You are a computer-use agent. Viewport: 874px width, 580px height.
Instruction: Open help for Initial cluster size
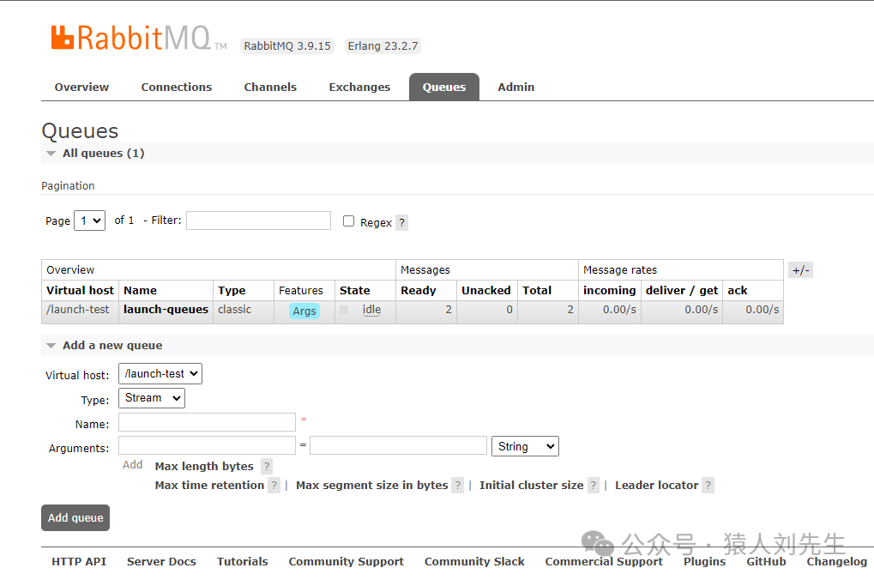(593, 486)
